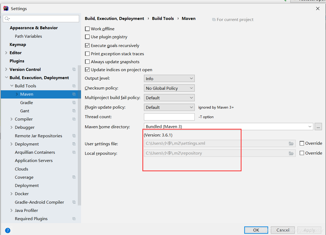Image resolution: width=326 pixels, height=235 pixels.
Task: Enable Use plugin registry checkbox
Action: point(87,37)
